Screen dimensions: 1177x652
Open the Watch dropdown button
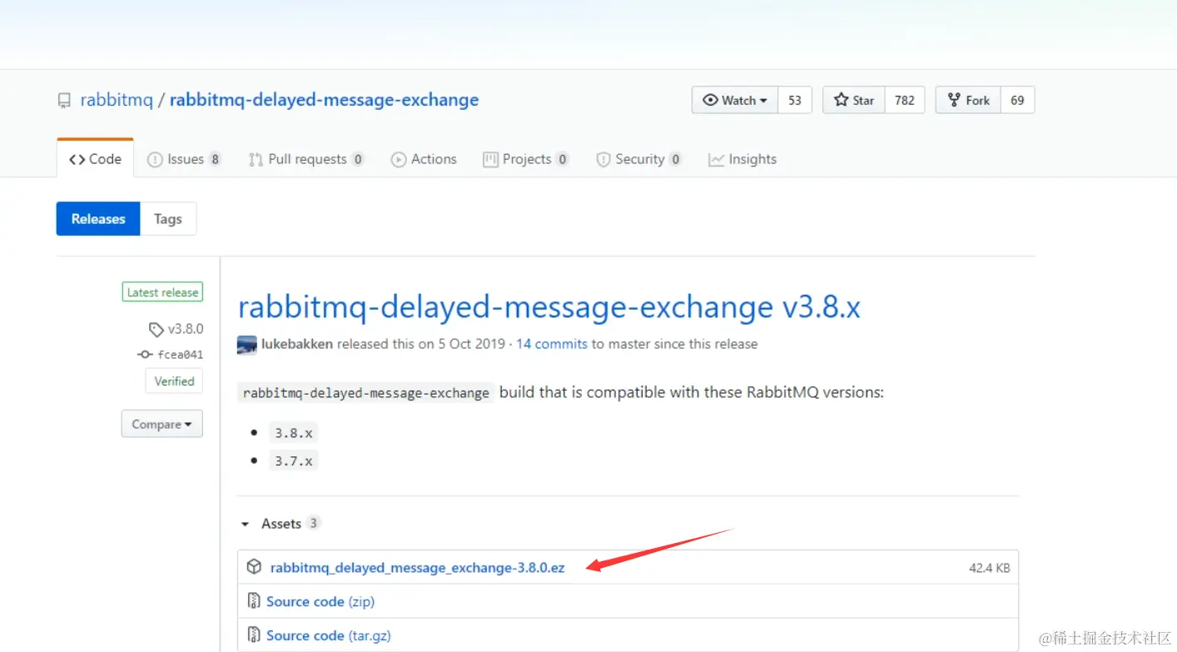click(735, 100)
